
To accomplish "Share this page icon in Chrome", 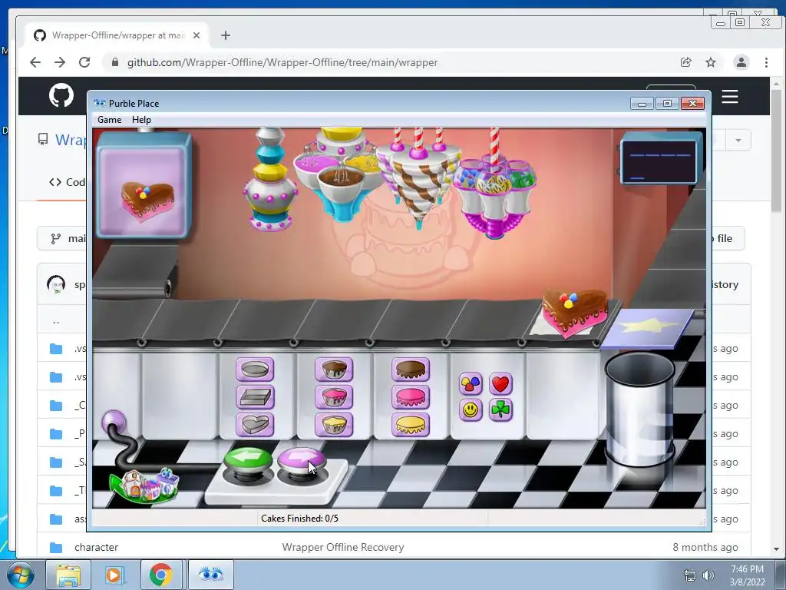I will [685, 62].
